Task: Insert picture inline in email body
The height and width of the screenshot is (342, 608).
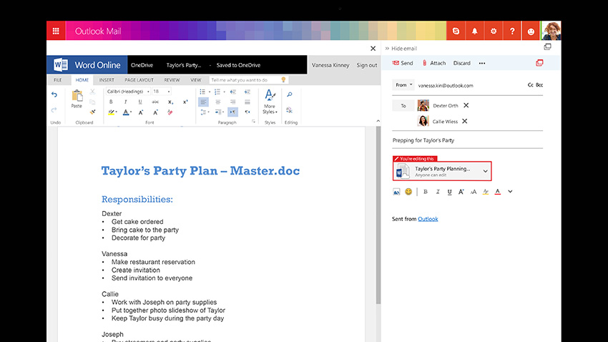Action: (x=396, y=192)
